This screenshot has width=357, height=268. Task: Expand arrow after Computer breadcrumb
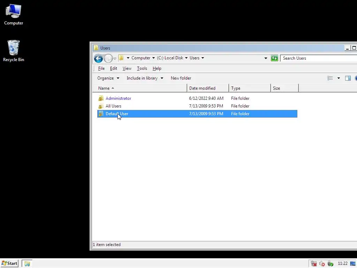point(153,58)
